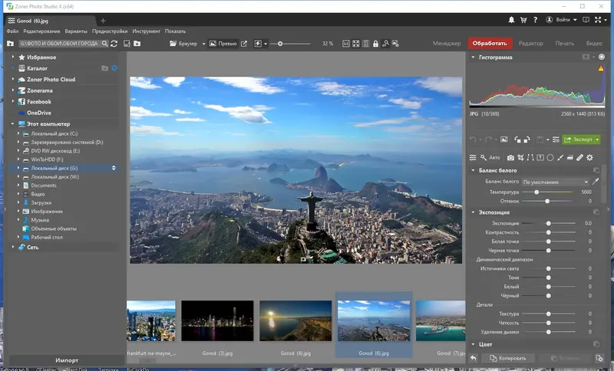Open the Баланс белого preset dropdown

[556, 182]
